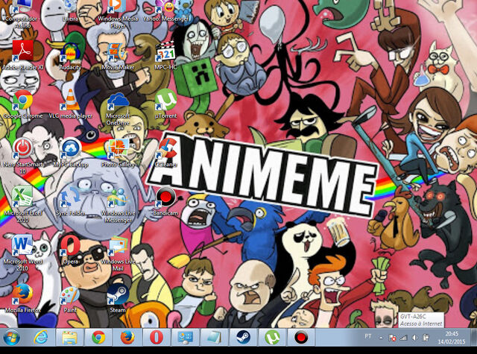Open the VLC media player cone icon
The width and height of the screenshot is (477, 354).
(70, 104)
